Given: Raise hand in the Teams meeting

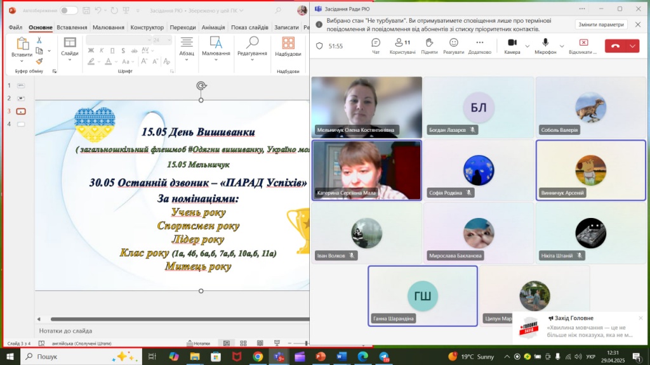Looking at the screenshot, I should pyautogui.click(x=429, y=45).
